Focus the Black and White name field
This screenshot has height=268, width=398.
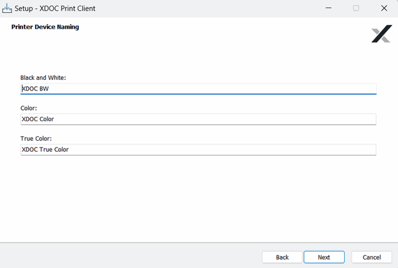(198, 89)
